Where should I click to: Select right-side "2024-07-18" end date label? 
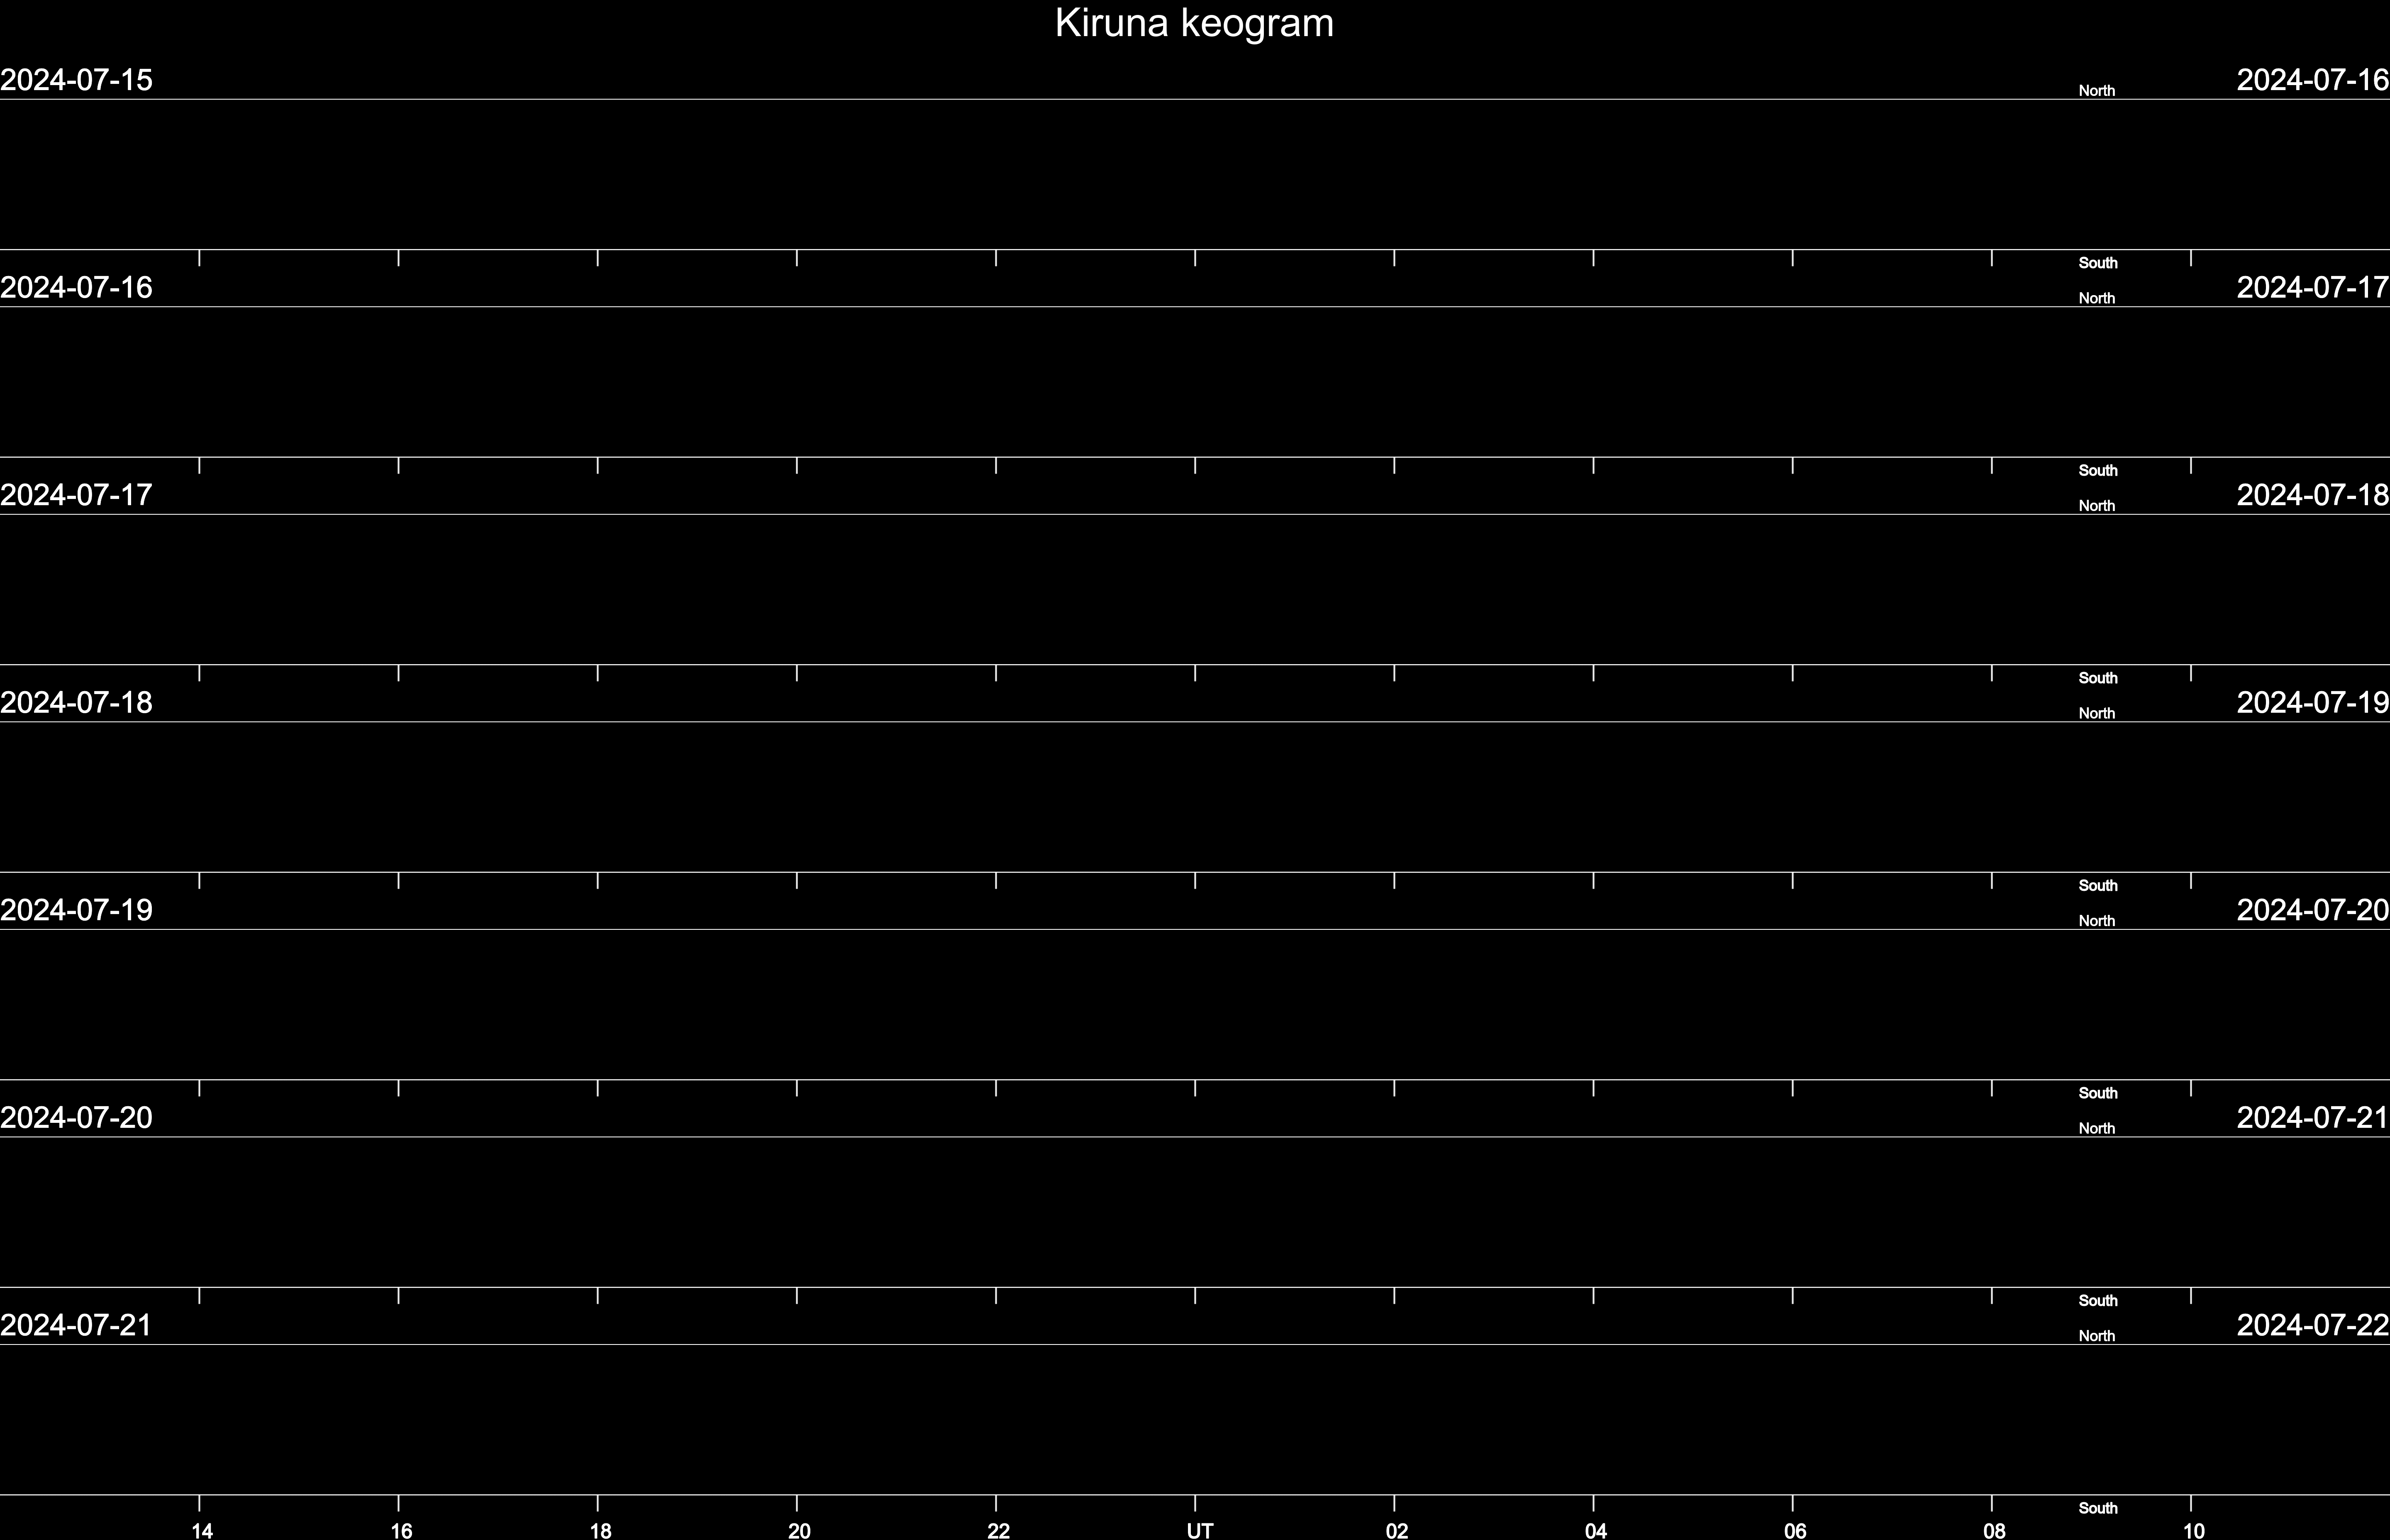tap(2313, 495)
